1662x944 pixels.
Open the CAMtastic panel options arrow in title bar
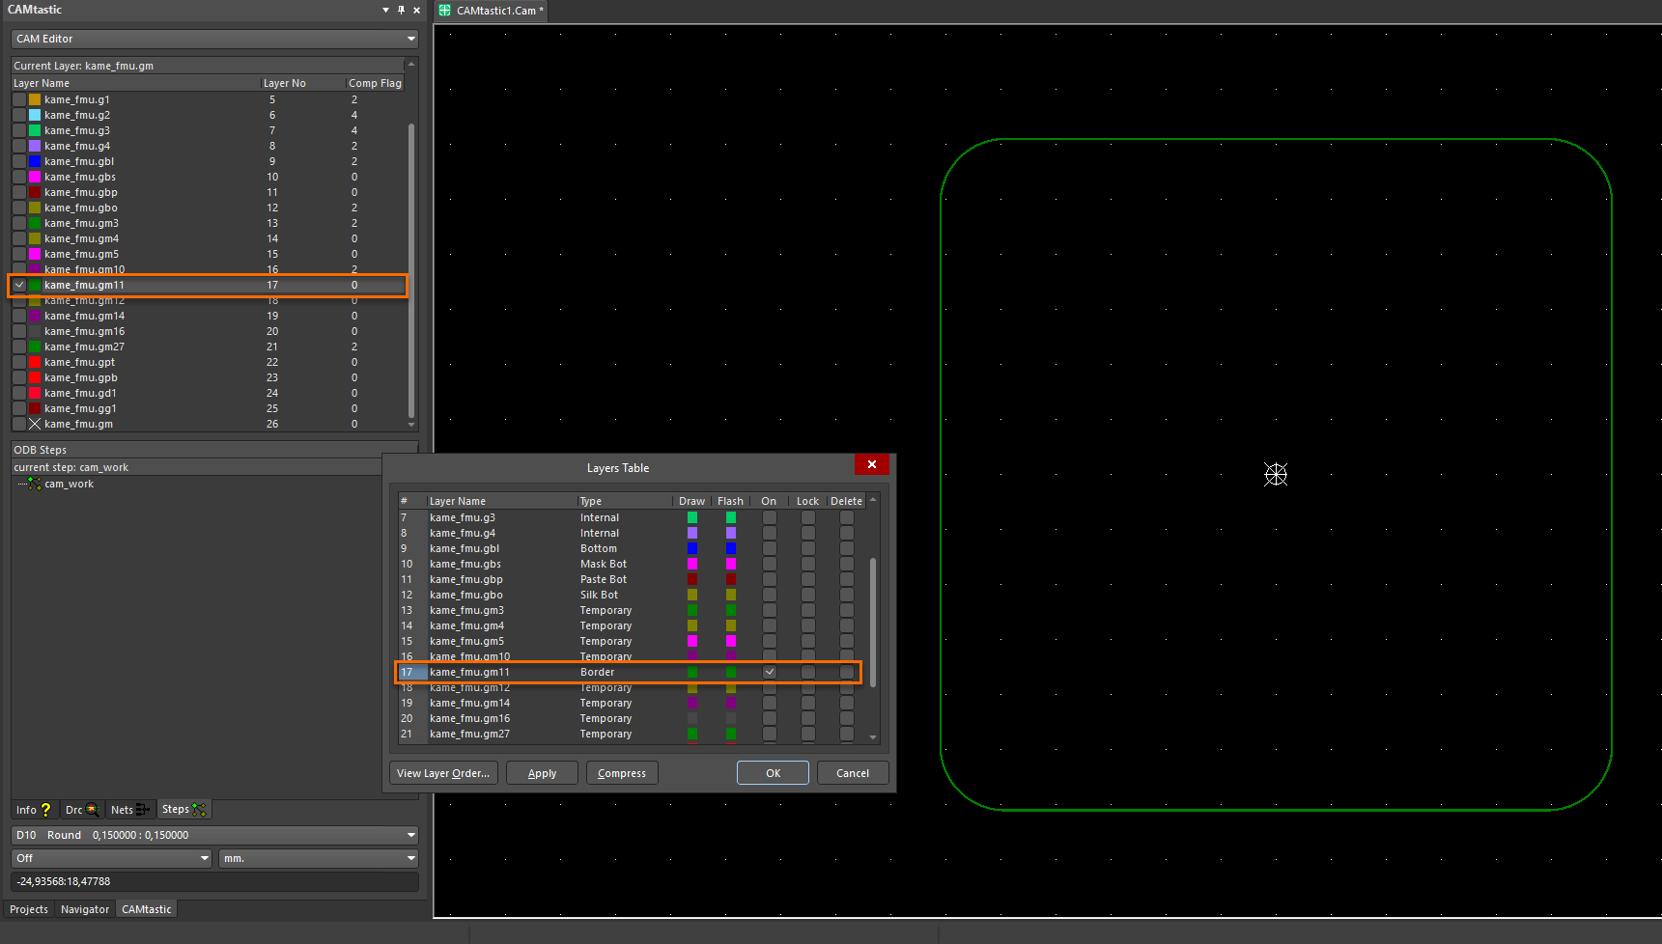(385, 10)
